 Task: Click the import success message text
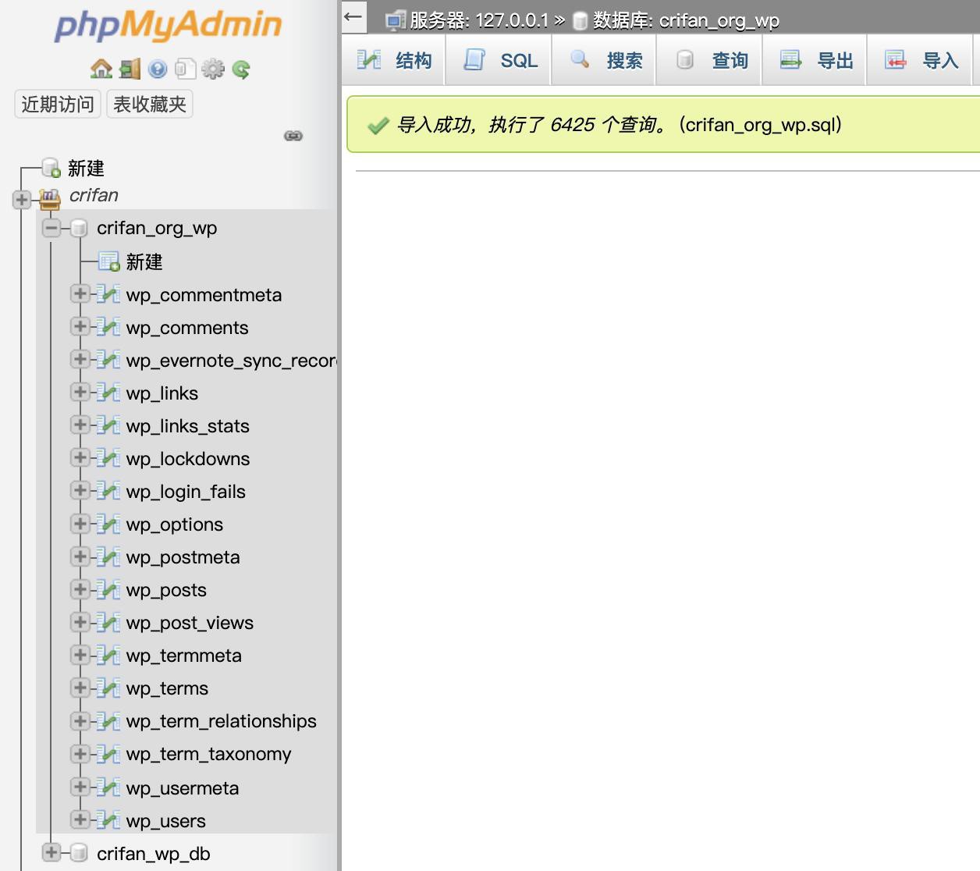pyautogui.click(x=620, y=125)
